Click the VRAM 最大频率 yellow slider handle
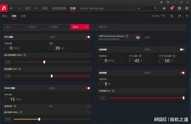 [x=39, y=119]
